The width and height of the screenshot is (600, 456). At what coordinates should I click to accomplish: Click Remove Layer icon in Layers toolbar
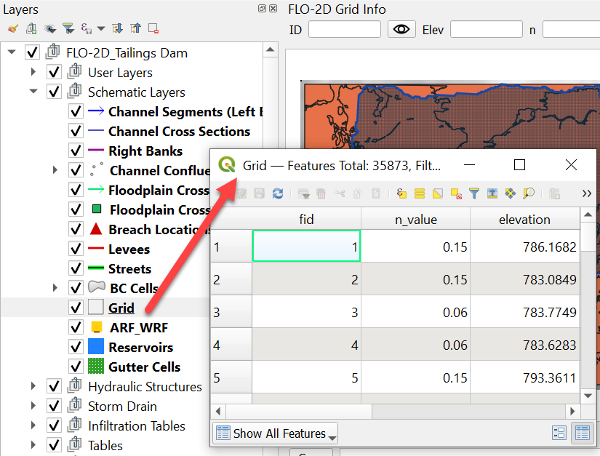coord(153,29)
